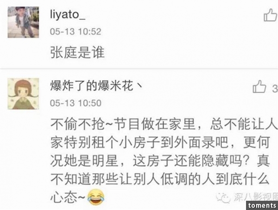Tap the username 爆炸了的爆米花、
Viewport: 278px width, 210px height.
point(96,86)
